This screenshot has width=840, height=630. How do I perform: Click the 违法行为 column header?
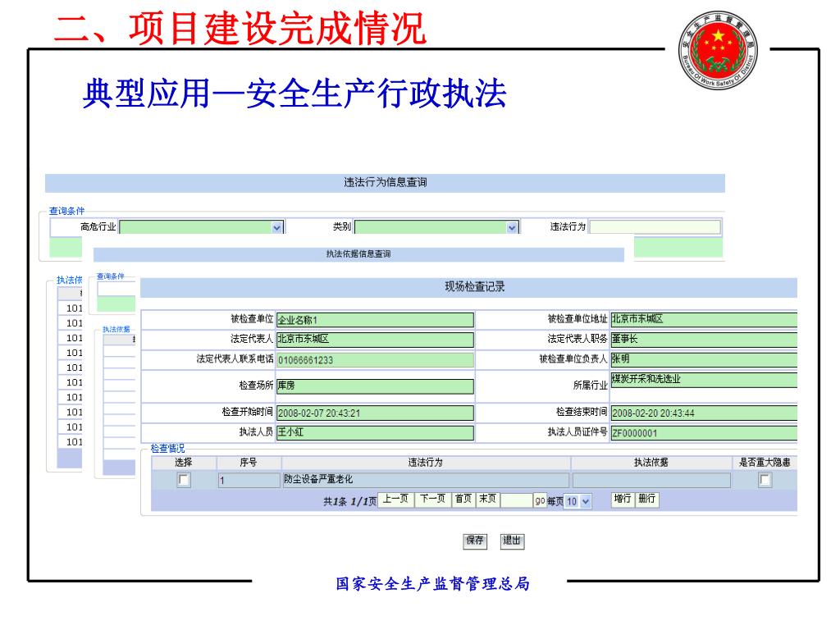[x=426, y=463]
